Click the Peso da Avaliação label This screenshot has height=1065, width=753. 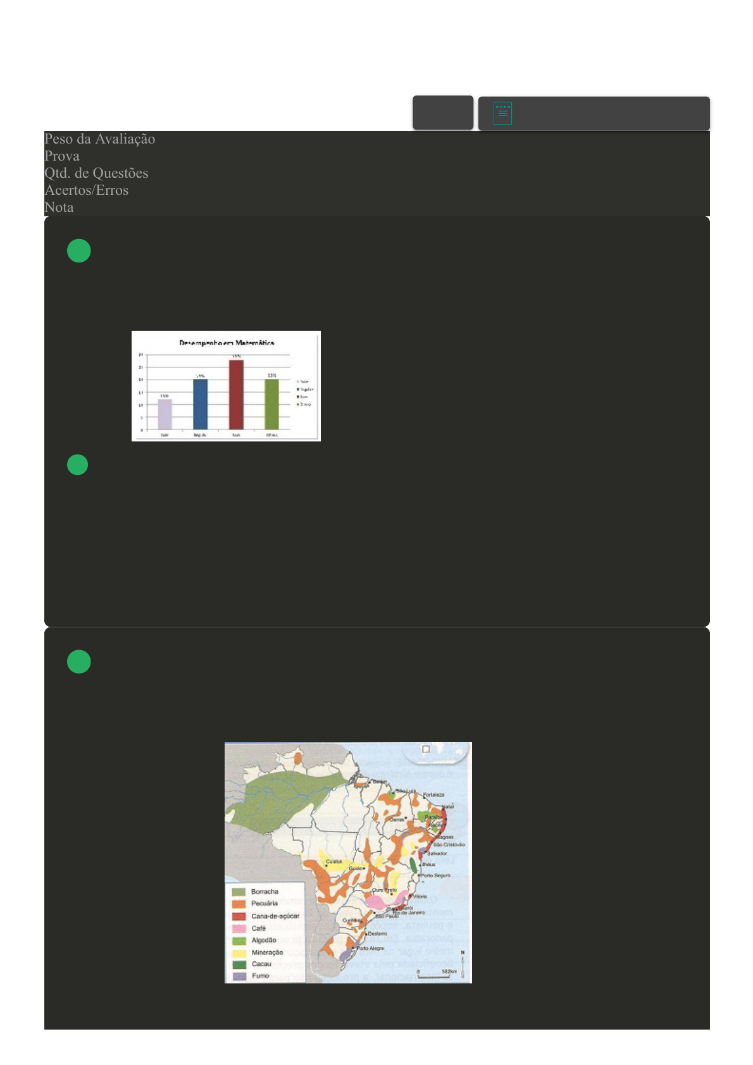point(99,139)
